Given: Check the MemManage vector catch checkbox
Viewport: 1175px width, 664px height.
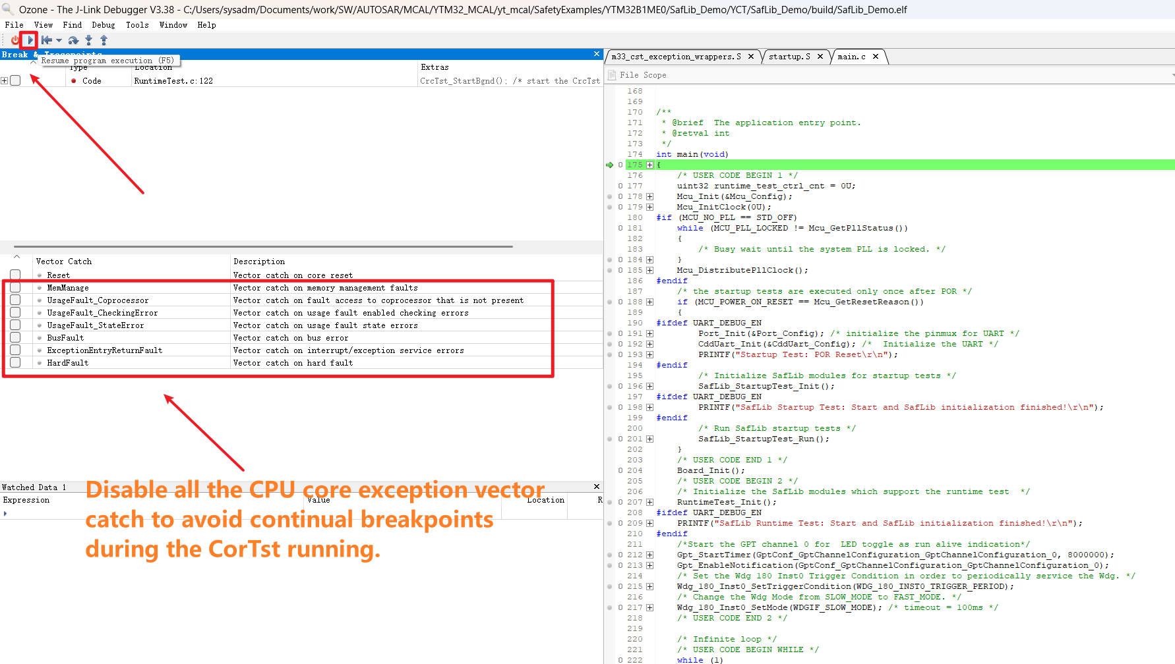Looking at the screenshot, I should (x=15, y=288).
